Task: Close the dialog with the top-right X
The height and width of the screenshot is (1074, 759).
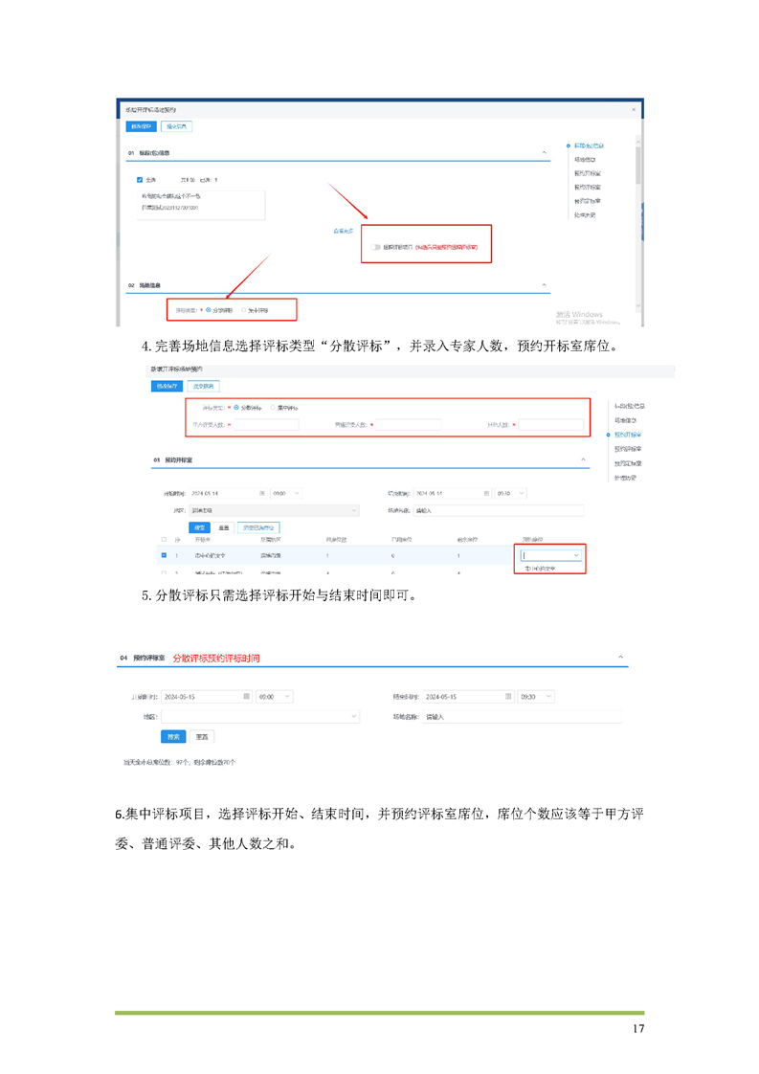Action: point(634,110)
